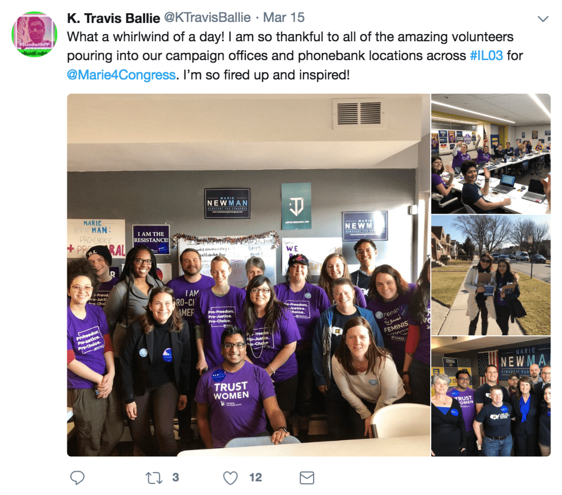Retweet using the retweet arrows icon
Screen dimensions: 562x495
tap(154, 478)
